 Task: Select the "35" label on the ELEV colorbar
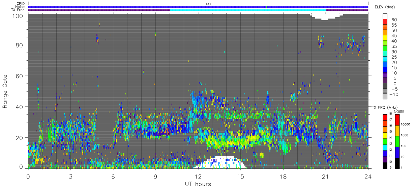394,46
